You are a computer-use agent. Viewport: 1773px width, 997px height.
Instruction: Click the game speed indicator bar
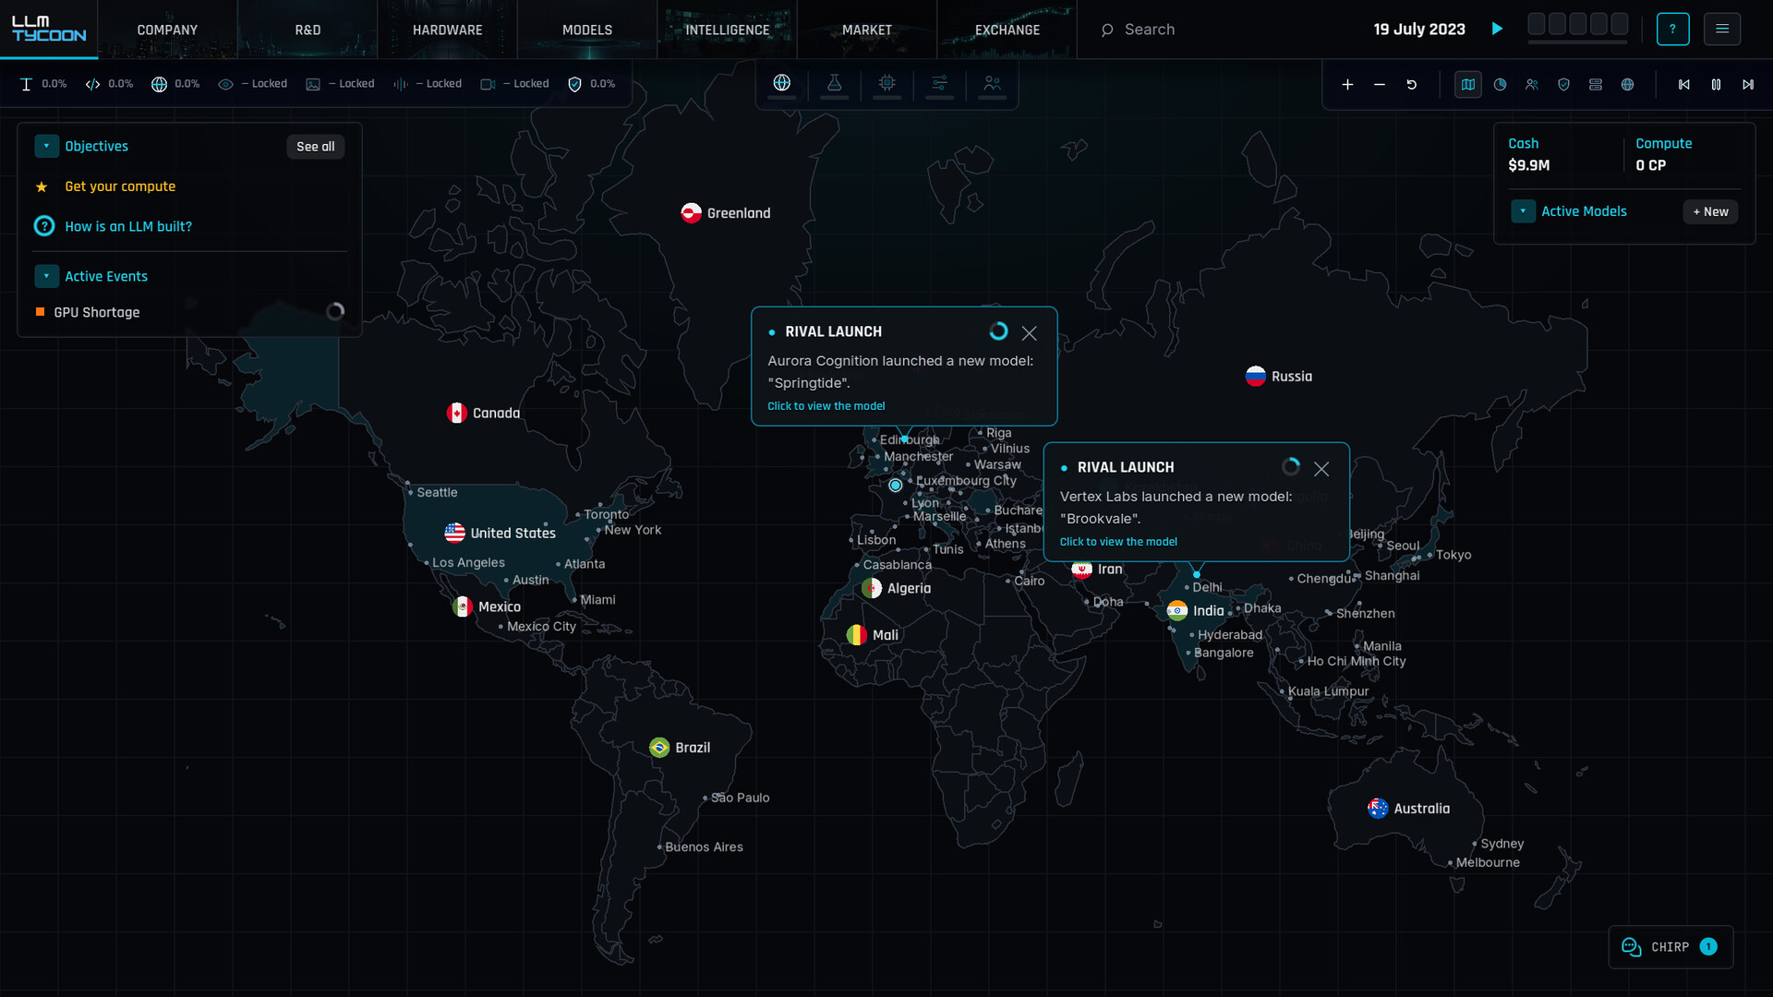(x=1577, y=27)
